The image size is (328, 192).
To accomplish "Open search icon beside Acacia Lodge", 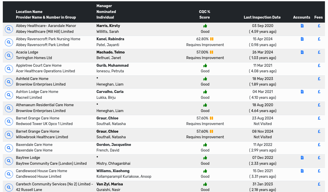I will pos(9,56).
